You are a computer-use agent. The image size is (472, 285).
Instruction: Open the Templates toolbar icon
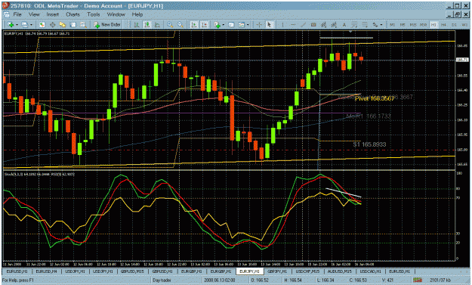[x=242, y=25]
